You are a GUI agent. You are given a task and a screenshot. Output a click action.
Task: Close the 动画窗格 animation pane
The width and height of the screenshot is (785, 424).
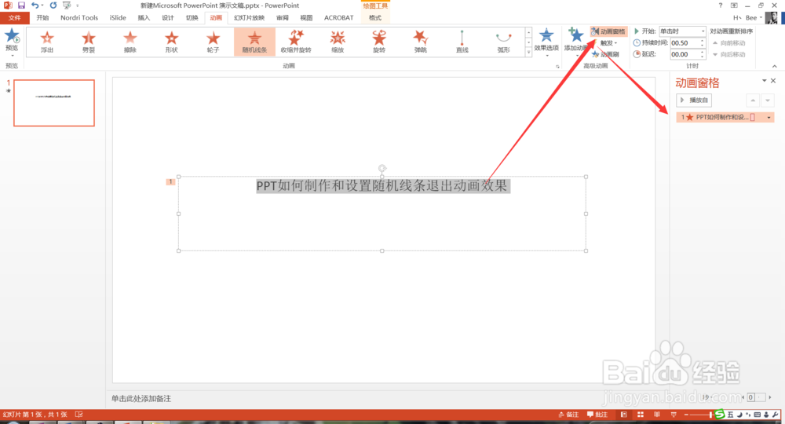click(773, 81)
